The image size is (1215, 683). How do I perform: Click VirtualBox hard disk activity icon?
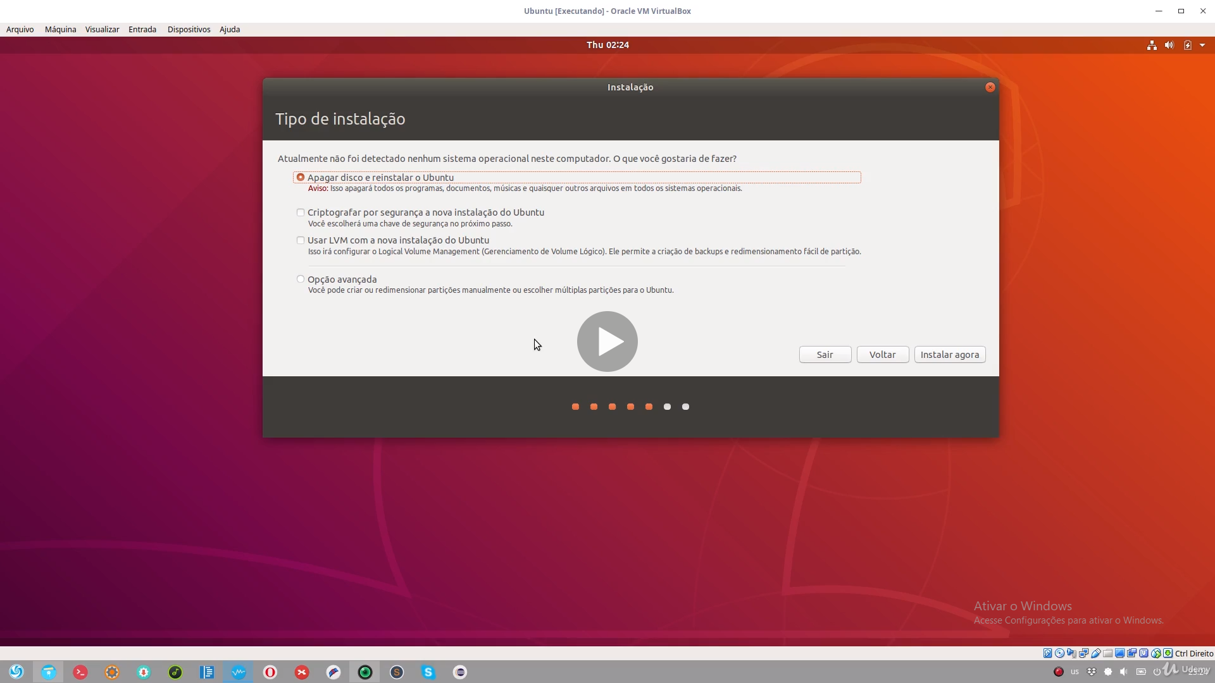pyautogui.click(x=1047, y=653)
